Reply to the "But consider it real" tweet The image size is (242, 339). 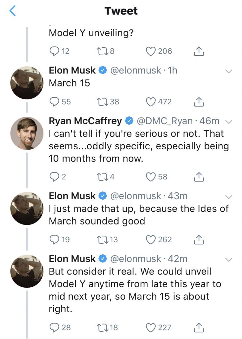pyautogui.click(x=53, y=327)
